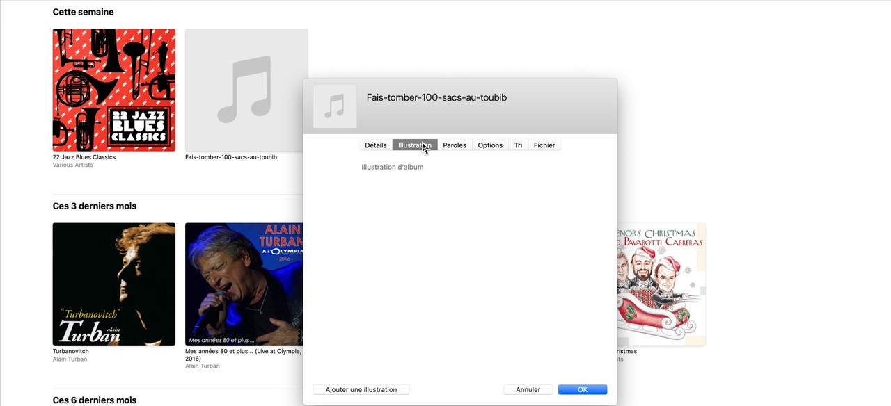
Task: Click Alain Turban under Turbanovitch
Action: point(70,359)
